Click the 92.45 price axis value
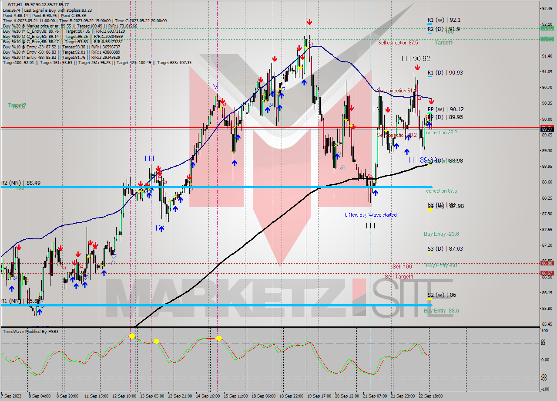Screen dimensions: 557x401 point(547,8)
